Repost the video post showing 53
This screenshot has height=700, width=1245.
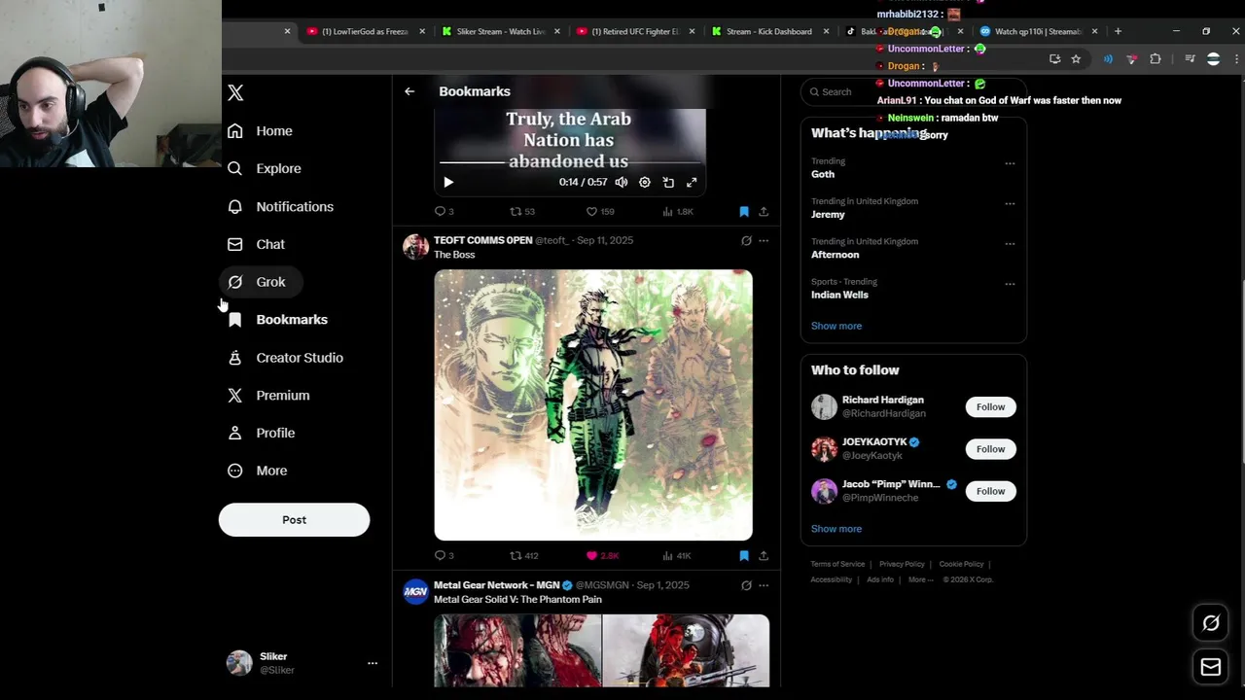tap(522, 211)
